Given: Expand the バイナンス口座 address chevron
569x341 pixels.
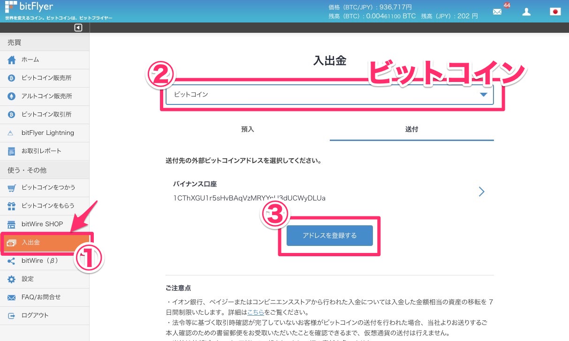Looking at the screenshot, I should pyautogui.click(x=481, y=192).
